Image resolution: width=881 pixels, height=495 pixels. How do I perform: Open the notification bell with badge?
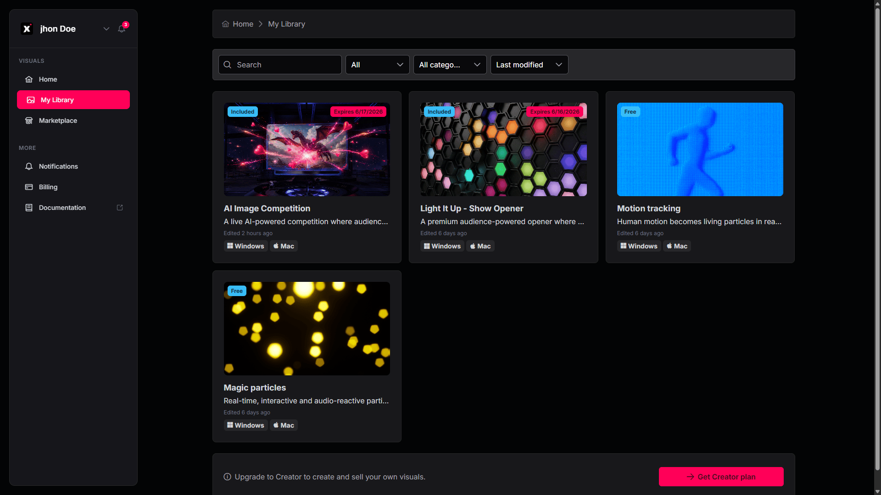pyautogui.click(x=122, y=28)
